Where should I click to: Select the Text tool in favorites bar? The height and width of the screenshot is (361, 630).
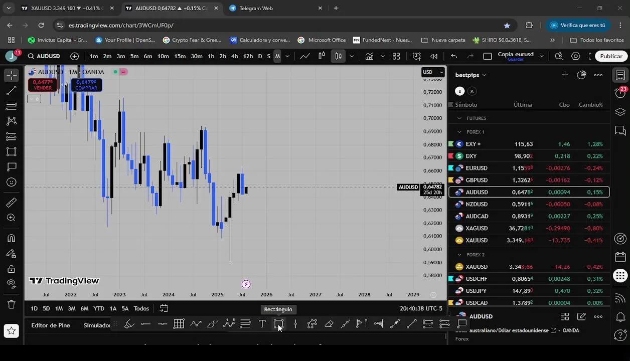coord(262,324)
